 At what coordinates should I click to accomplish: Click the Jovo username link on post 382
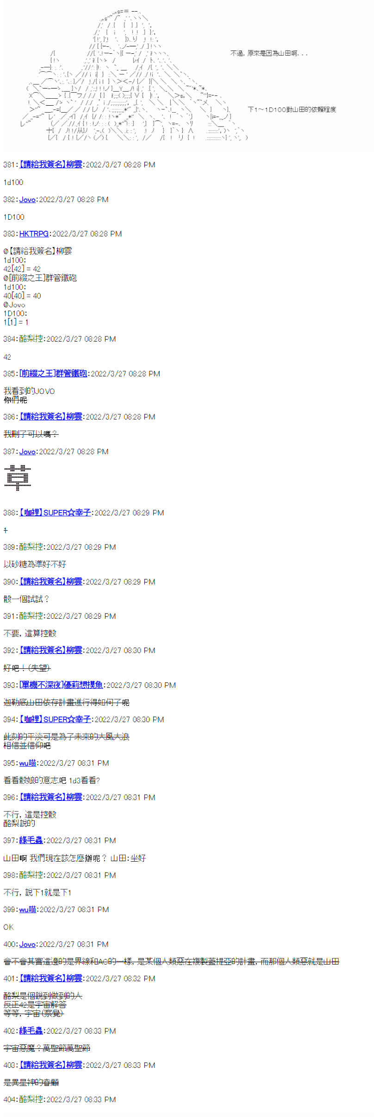tap(27, 199)
